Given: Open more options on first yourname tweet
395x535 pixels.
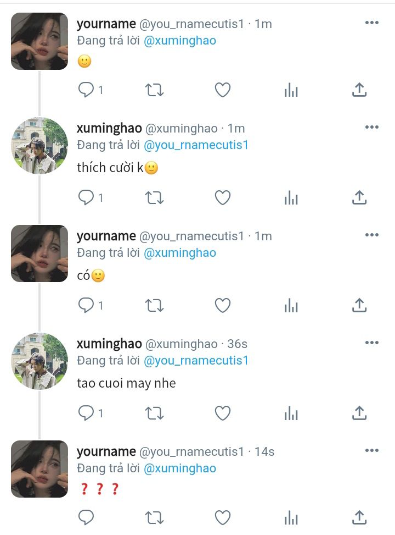Looking at the screenshot, I should click(x=372, y=23).
